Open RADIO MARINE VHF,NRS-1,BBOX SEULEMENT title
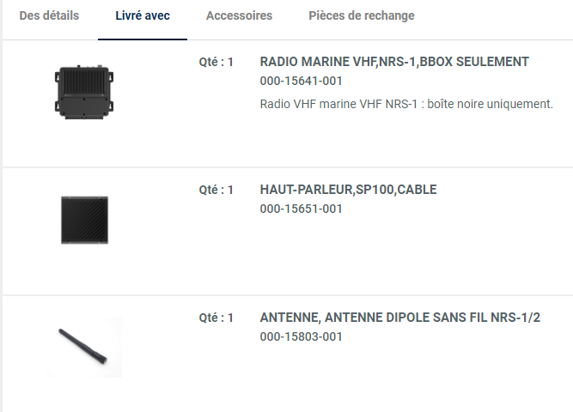The width and height of the screenshot is (573, 412). coord(394,62)
